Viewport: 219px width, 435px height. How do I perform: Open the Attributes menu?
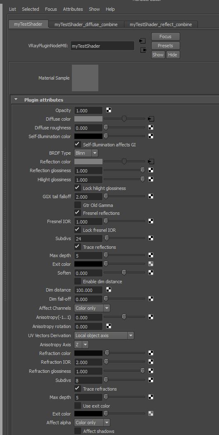73,9
